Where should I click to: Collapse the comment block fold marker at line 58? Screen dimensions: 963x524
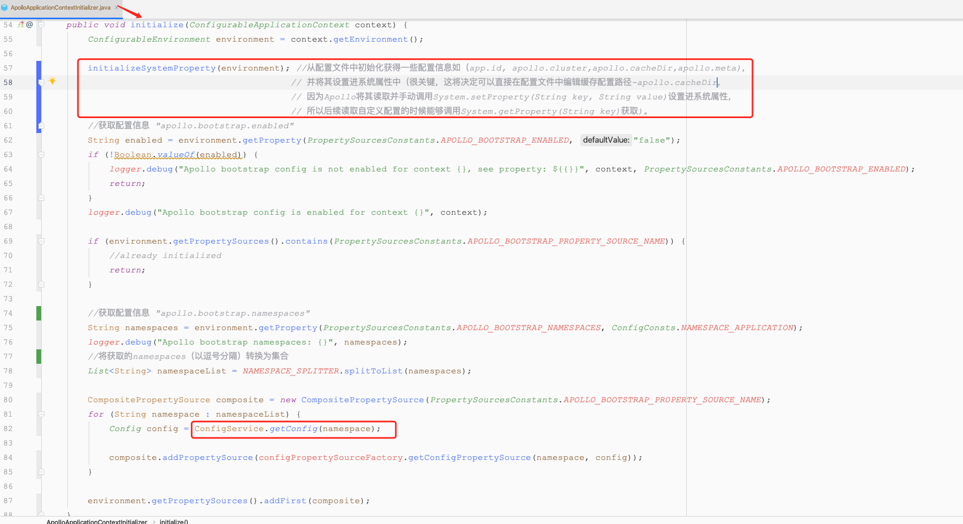click(41, 82)
